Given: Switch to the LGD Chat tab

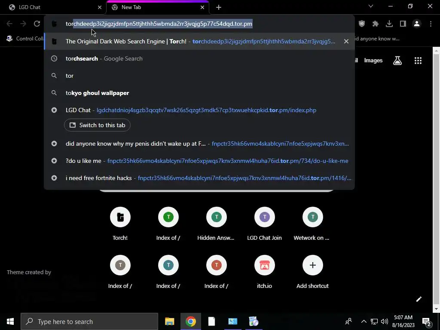Looking at the screenshot, I should coord(54,7).
